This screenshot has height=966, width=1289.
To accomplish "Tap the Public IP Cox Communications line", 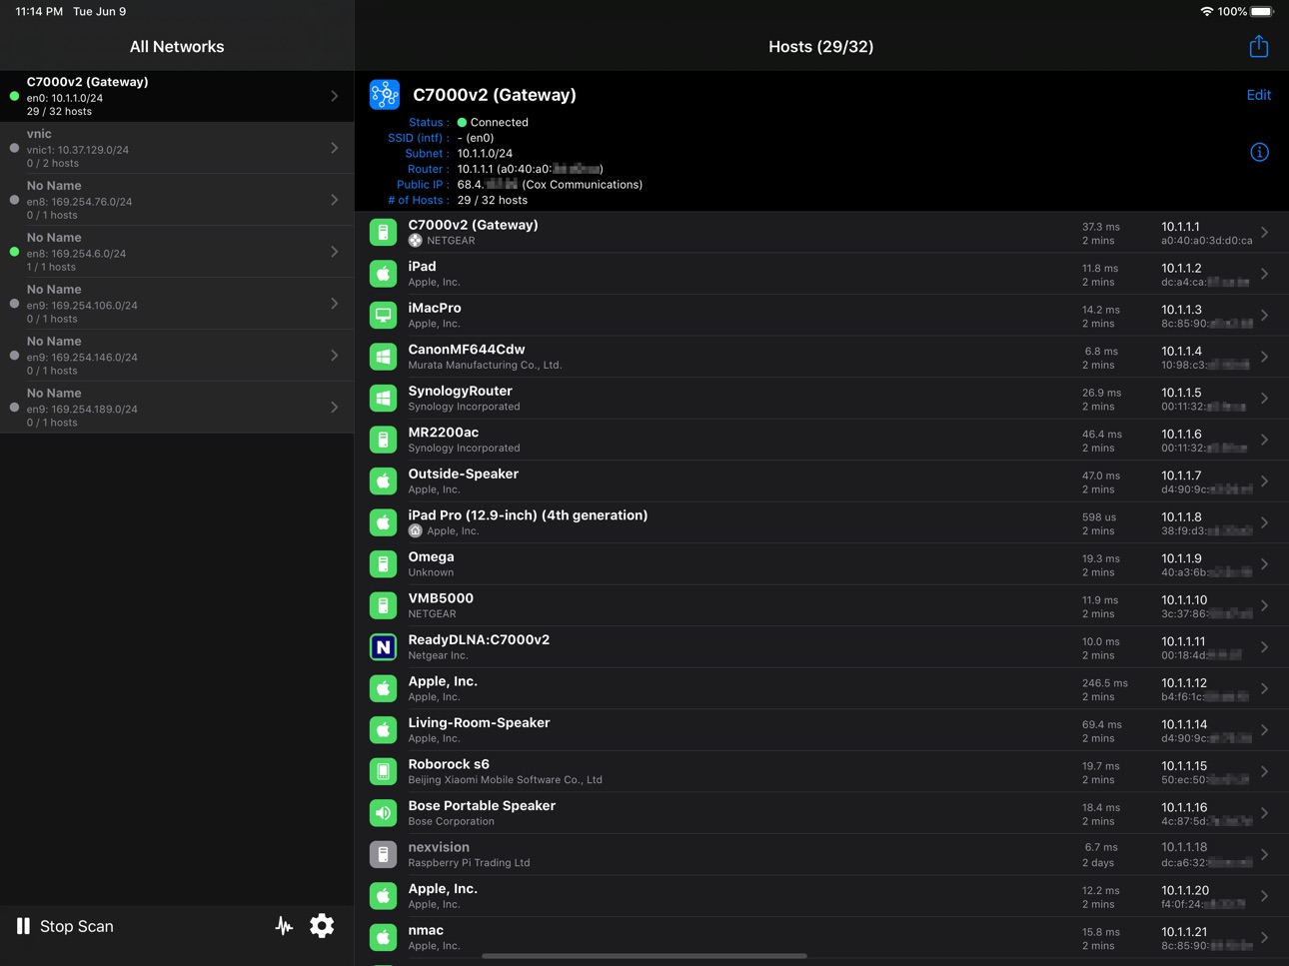I will 519,184.
